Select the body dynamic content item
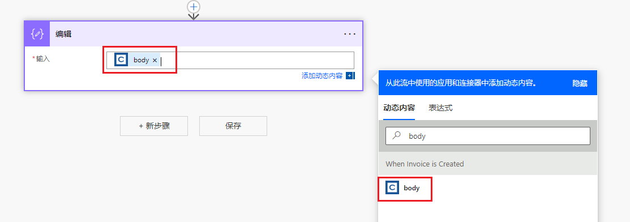This screenshot has width=630, height=222. (x=405, y=188)
